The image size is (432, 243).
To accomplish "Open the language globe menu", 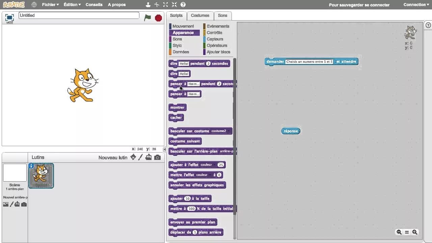I will tap(34, 5).
